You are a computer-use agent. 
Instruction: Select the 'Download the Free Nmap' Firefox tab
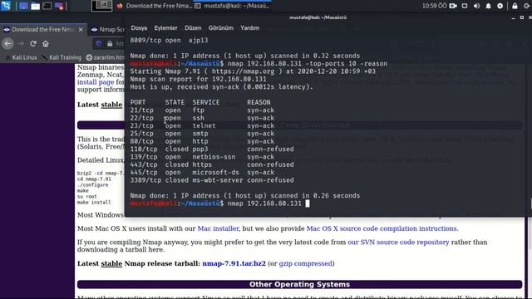point(43,30)
